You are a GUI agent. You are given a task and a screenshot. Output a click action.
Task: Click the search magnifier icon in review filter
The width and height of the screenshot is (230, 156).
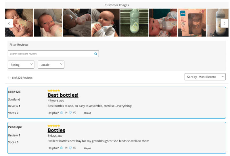96,54
